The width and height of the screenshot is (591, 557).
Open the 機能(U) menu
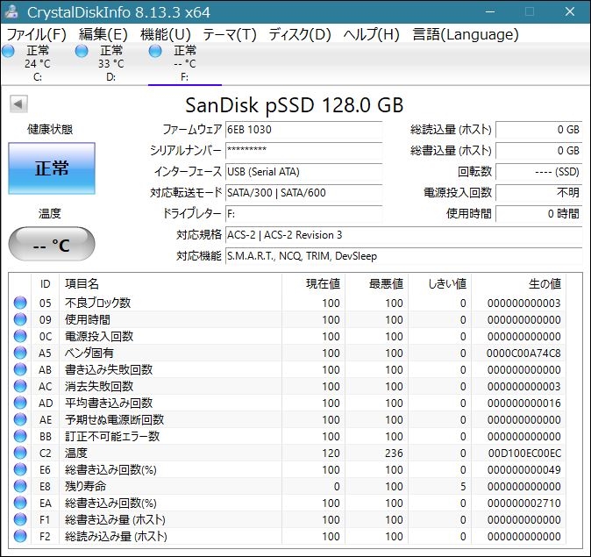click(166, 35)
